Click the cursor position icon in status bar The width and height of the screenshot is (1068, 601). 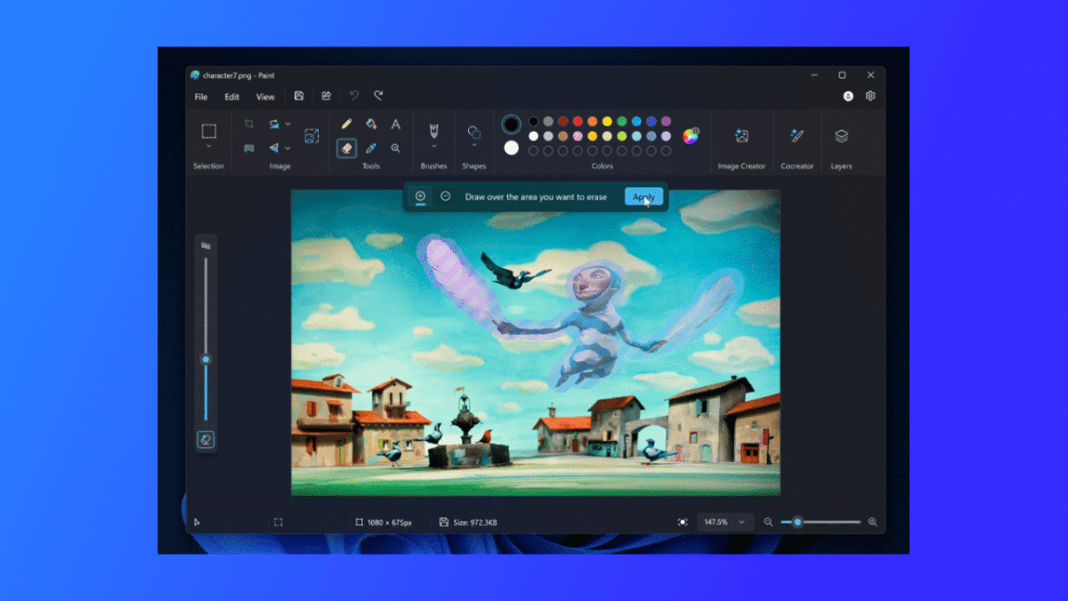click(198, 522)
